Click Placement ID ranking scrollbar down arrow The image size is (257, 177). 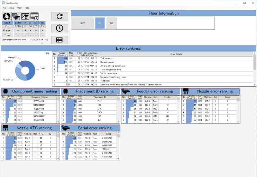118,122
